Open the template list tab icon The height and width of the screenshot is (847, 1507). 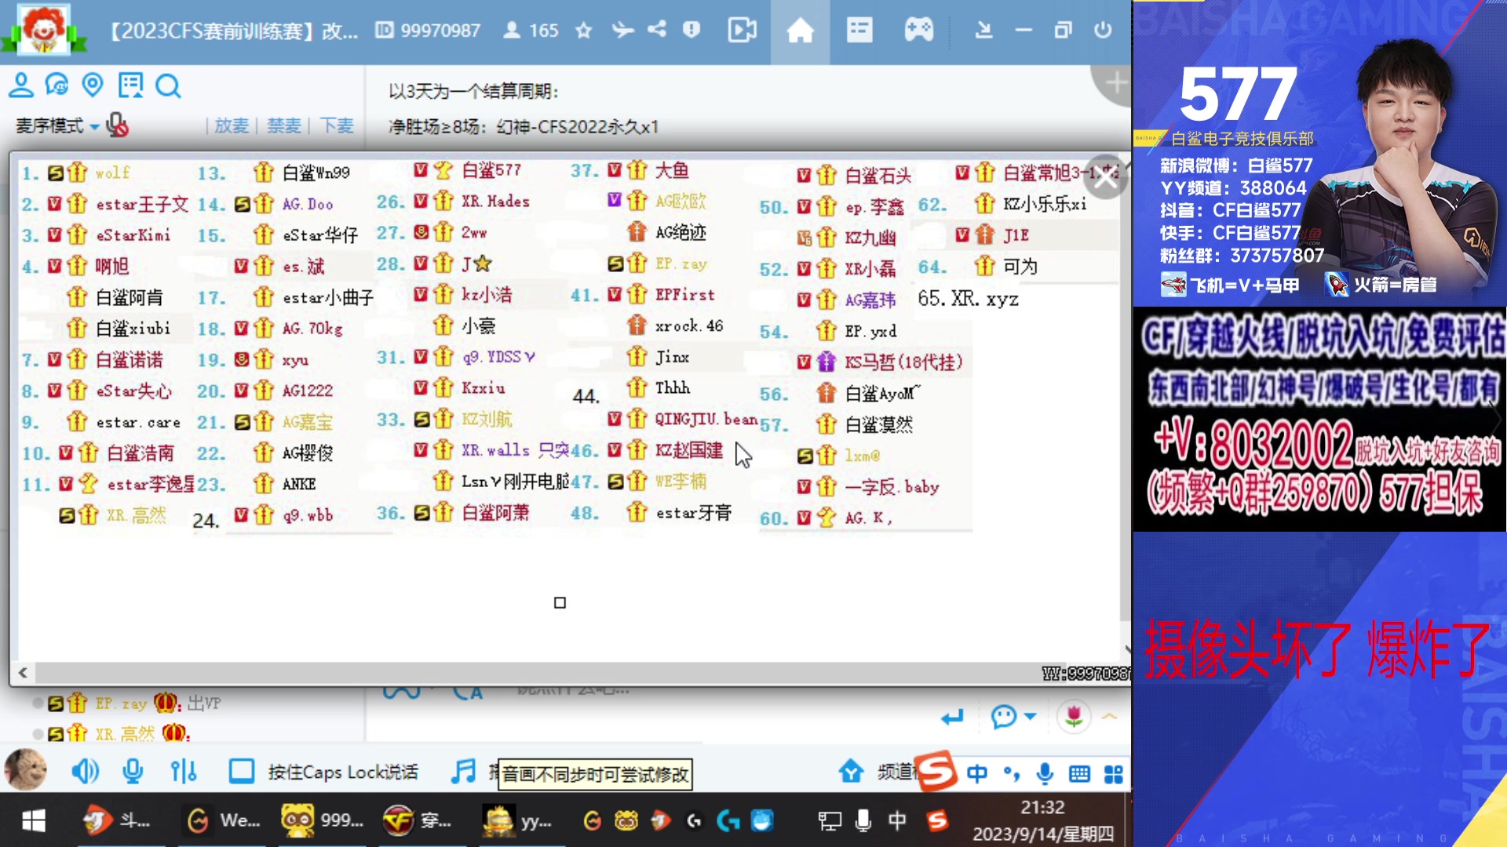point(859,31)
